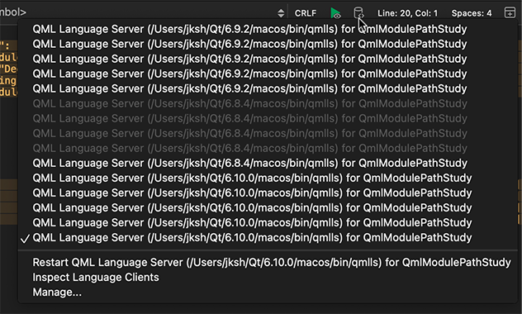The image size is (522, 314).
Task: Click the last greyed-out Qt 6.8.4 entry
Action: (x=249, y=148)
